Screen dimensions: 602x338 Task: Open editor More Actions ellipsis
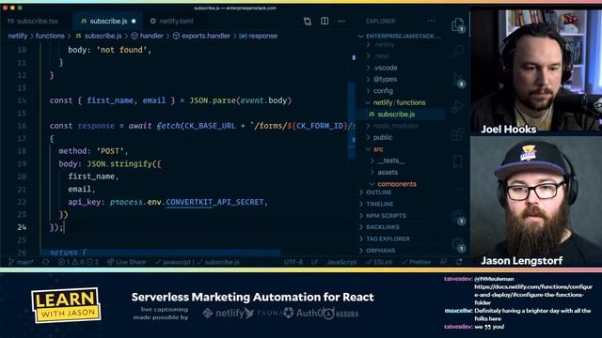[x=341, y=21]
